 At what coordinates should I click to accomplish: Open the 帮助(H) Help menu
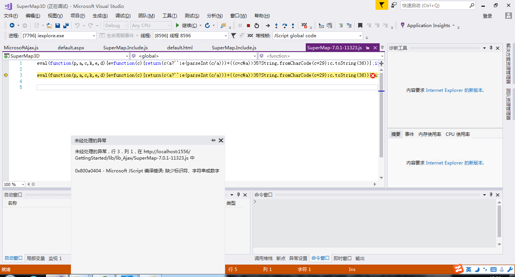coord(262,16)
